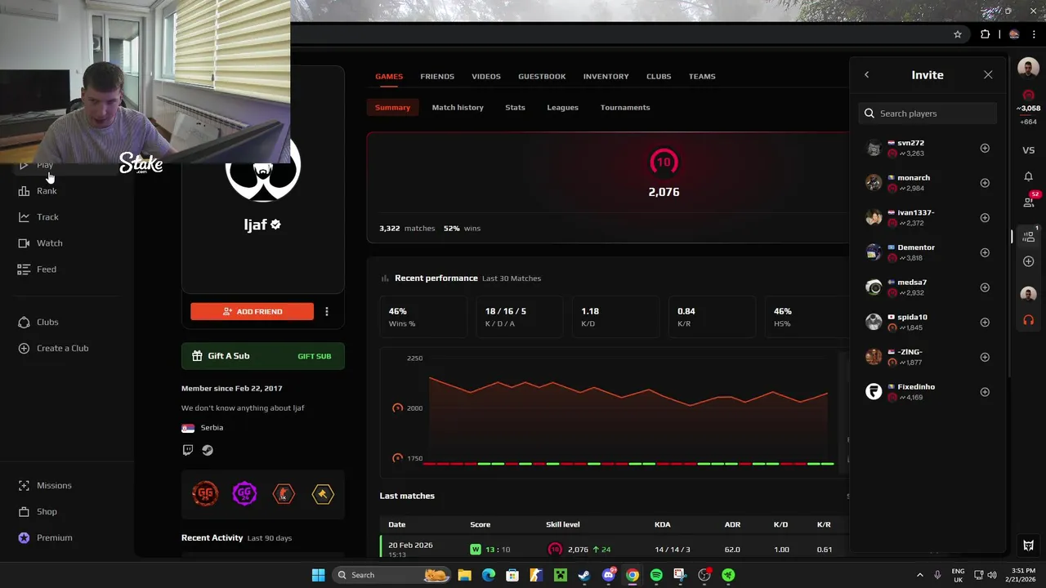Invite Dementor with the plus icon
This screenshot has height=588, width=1046.
tap(985, 252)
